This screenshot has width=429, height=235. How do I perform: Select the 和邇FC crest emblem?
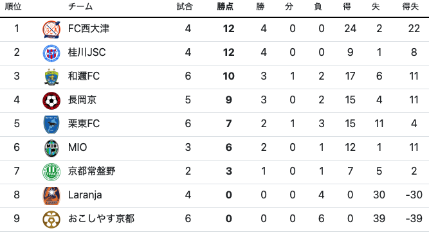click(51, 77)
